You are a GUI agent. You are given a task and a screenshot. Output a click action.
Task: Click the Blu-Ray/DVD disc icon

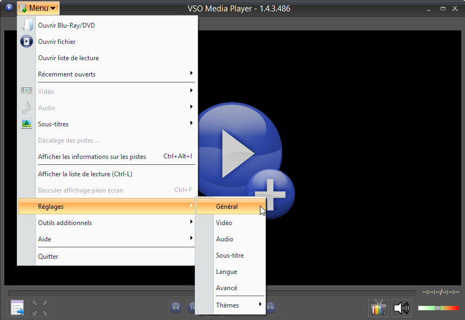click(x=27, y=25)
